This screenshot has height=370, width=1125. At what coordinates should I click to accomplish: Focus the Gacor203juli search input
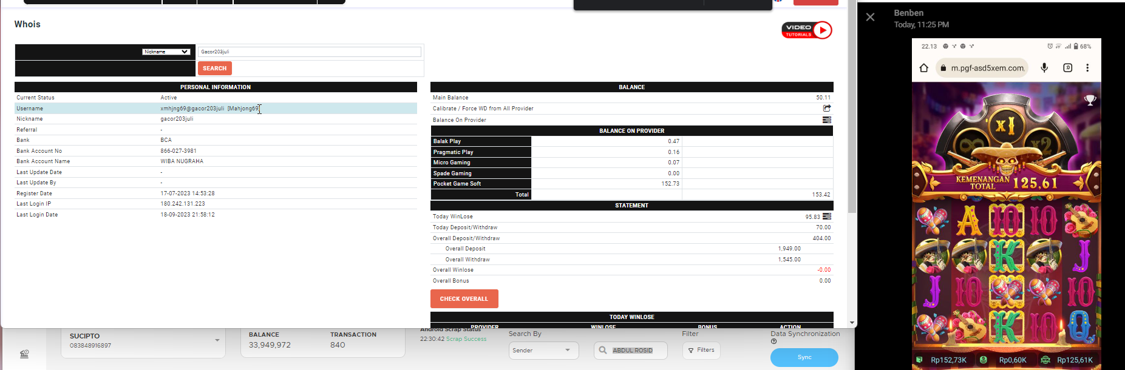click(x=310, y=52)
